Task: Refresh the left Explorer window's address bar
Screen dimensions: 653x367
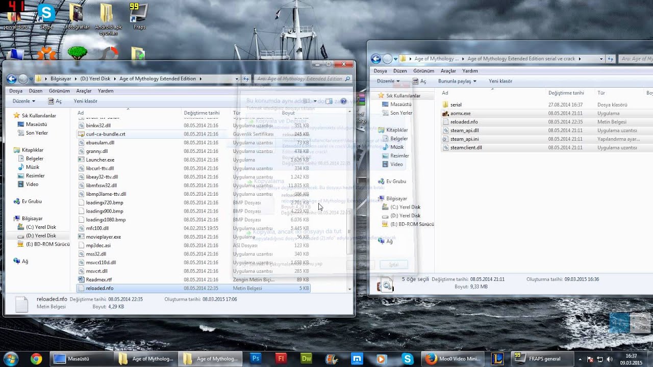Action: (x=246, y=79)
